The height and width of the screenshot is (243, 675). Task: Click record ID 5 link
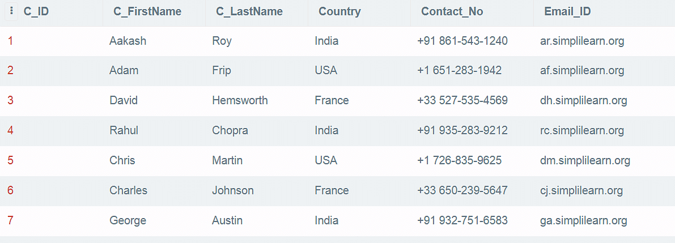(10, 160)
